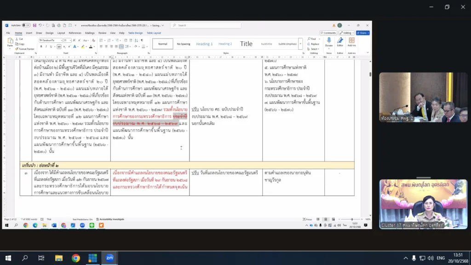Open the Table Layout tab
Screen dimensions: 471x265
[x=154, y=33]
